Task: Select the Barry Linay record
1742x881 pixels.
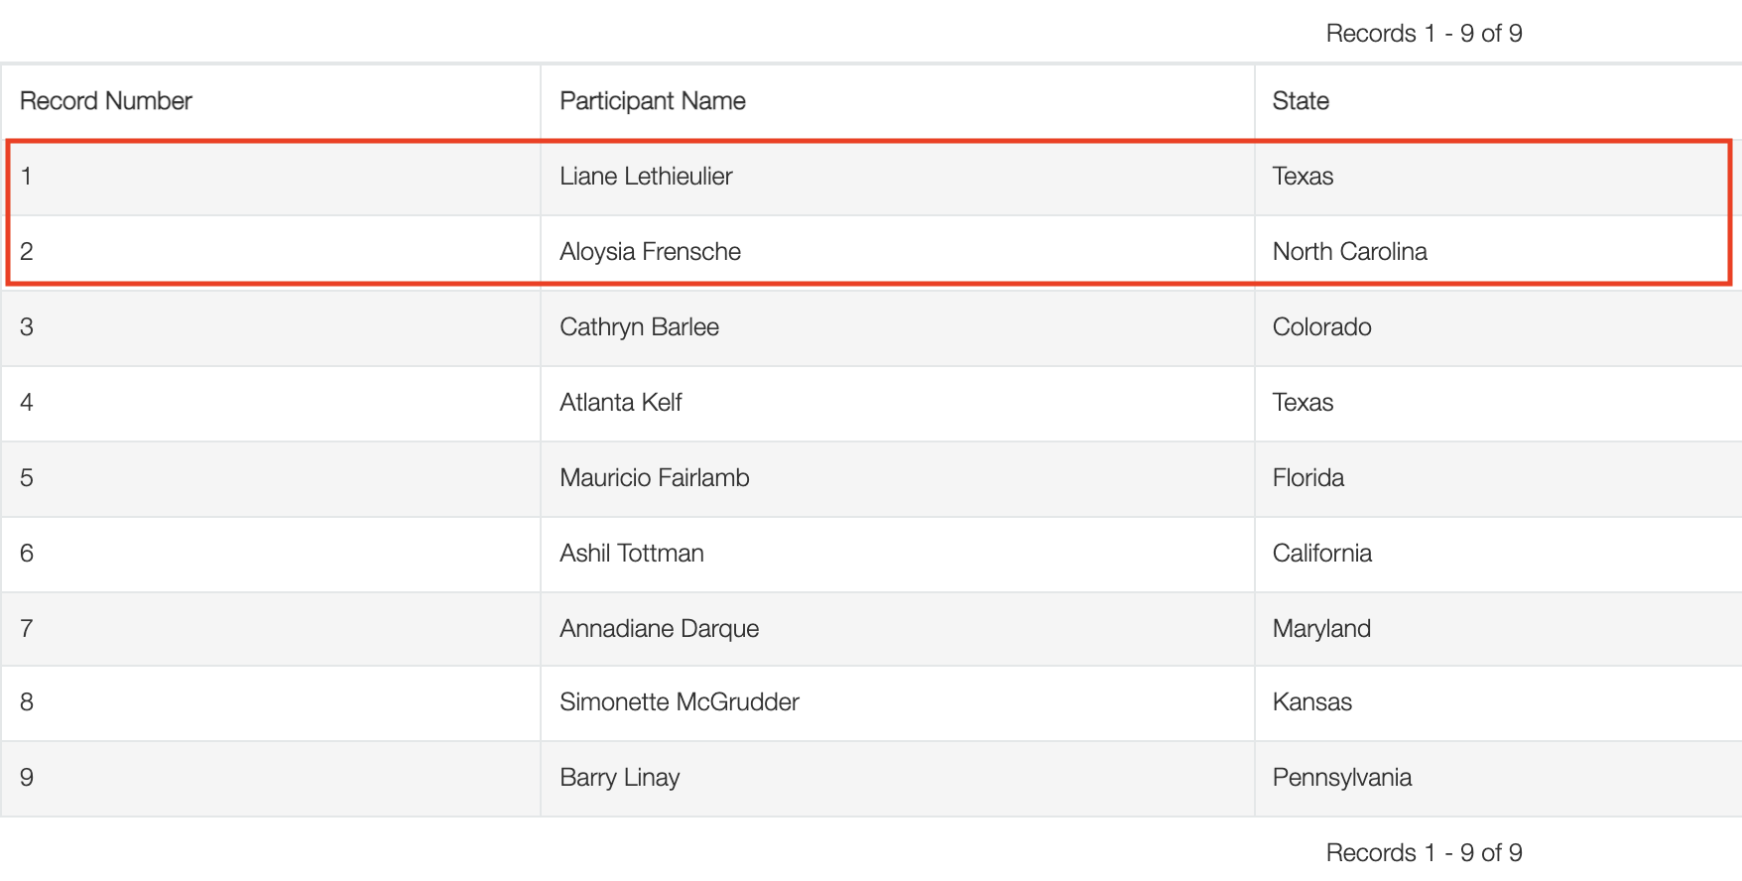Action: pos(619,778)
